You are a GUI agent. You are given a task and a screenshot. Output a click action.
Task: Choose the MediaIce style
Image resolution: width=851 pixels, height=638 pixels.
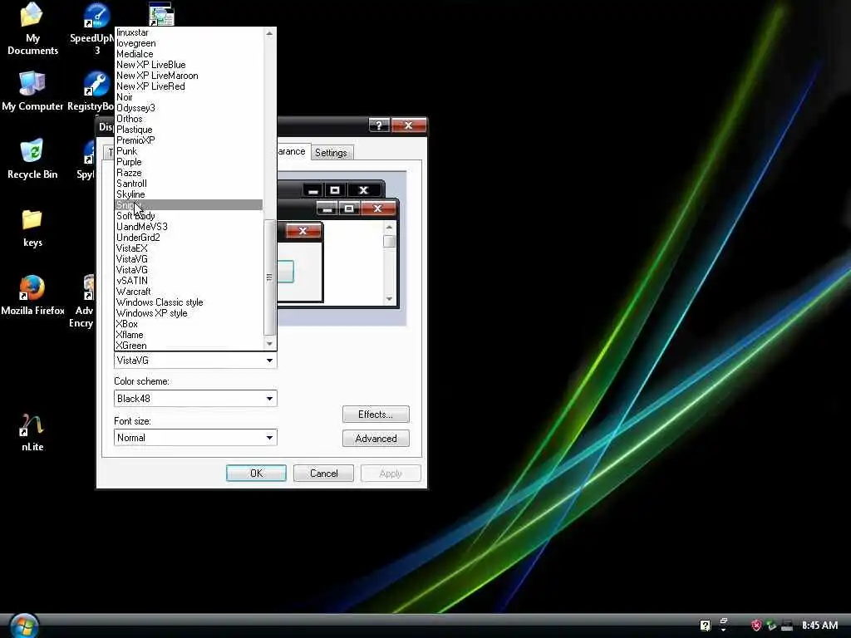click(x=189, y=54)
